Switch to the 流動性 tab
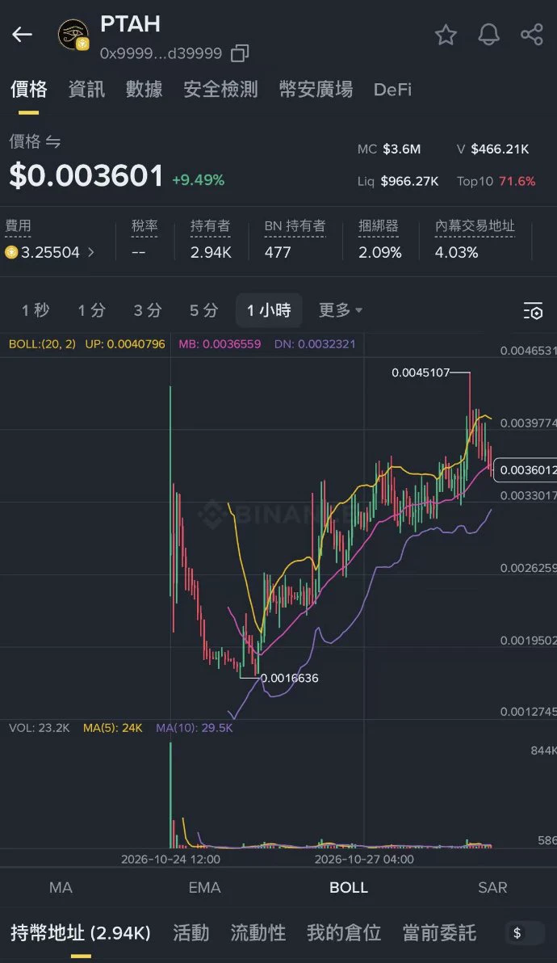Screen dimensions: 557x963 258,933
